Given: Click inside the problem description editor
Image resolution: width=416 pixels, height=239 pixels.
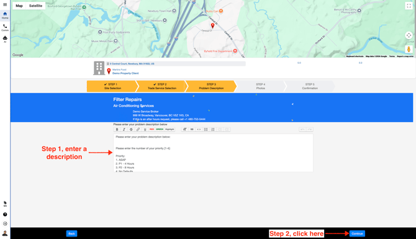Looking at the screenshot, I should click(x=214, y=153).
